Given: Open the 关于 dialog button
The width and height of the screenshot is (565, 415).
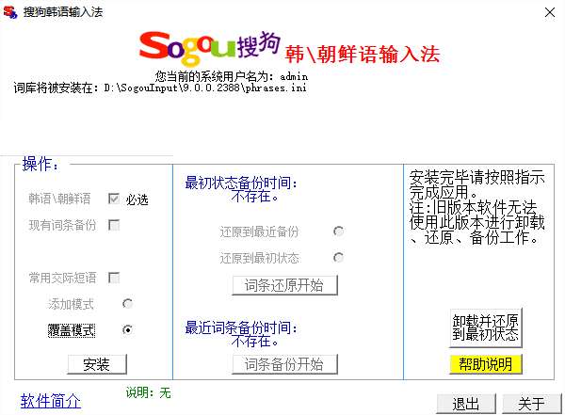Looking at the screenshot, I should click(x=531, y=404).
